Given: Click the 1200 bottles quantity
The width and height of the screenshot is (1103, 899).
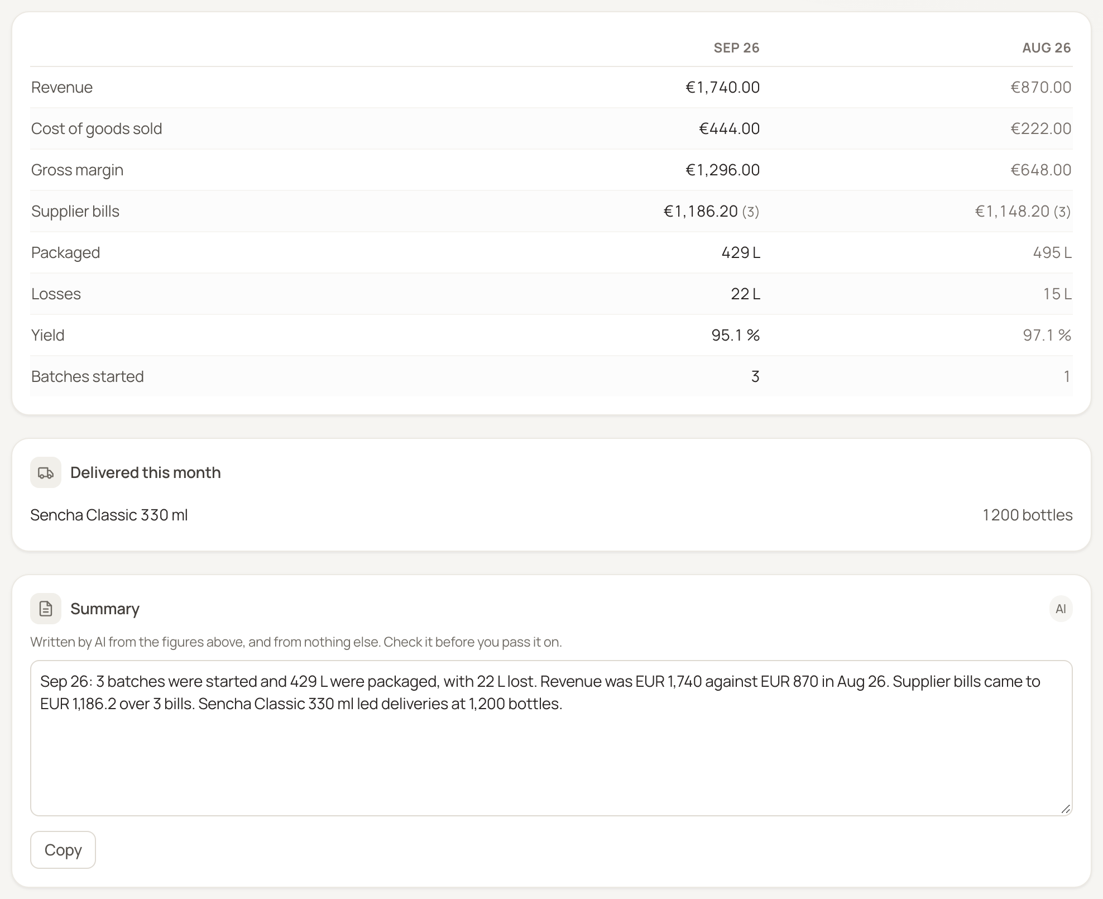Looking at the screenshot, I should [x=1028, y=515].
